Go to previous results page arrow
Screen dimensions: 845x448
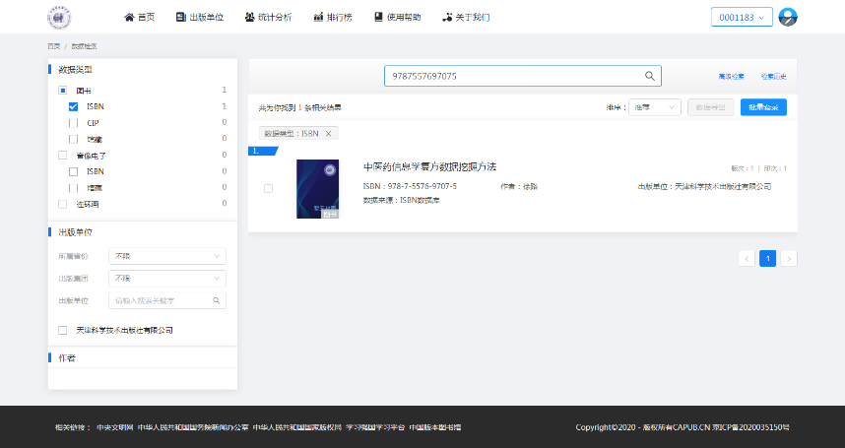point(747,258)
